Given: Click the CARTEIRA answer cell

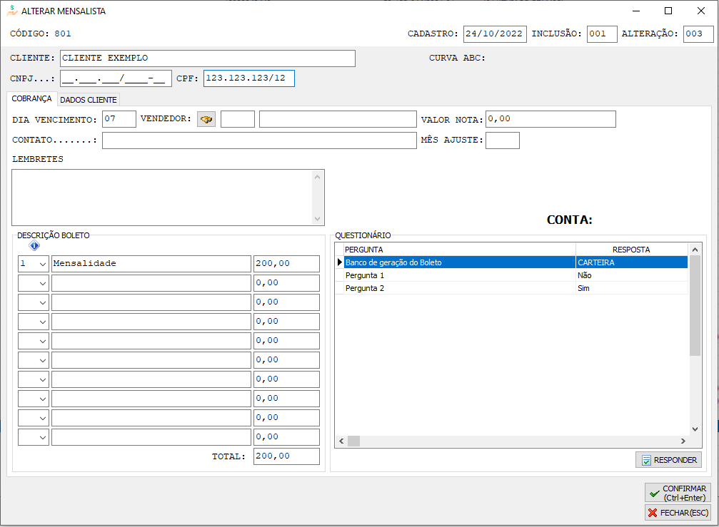Looking at the screenshot, I should coord(632,262).
